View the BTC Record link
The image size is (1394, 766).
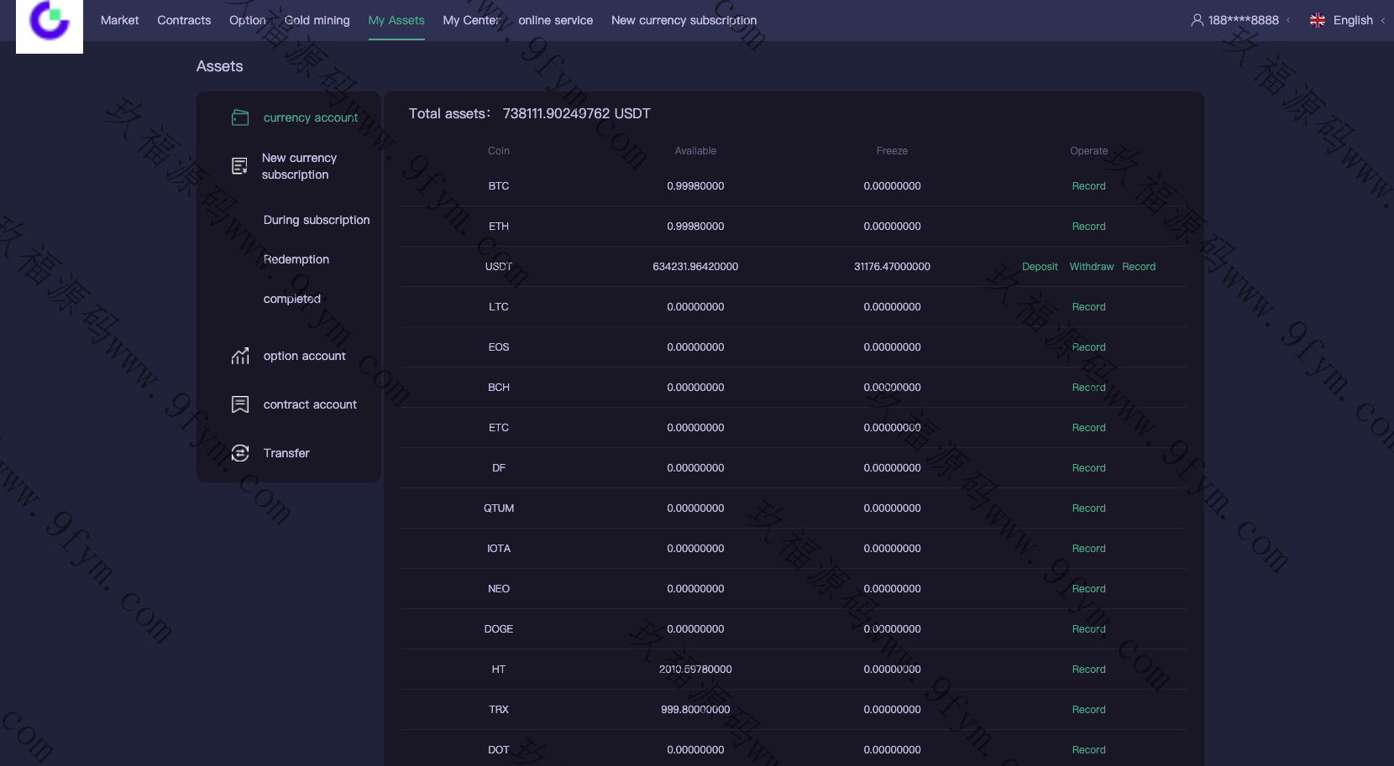pos(1088,186)
